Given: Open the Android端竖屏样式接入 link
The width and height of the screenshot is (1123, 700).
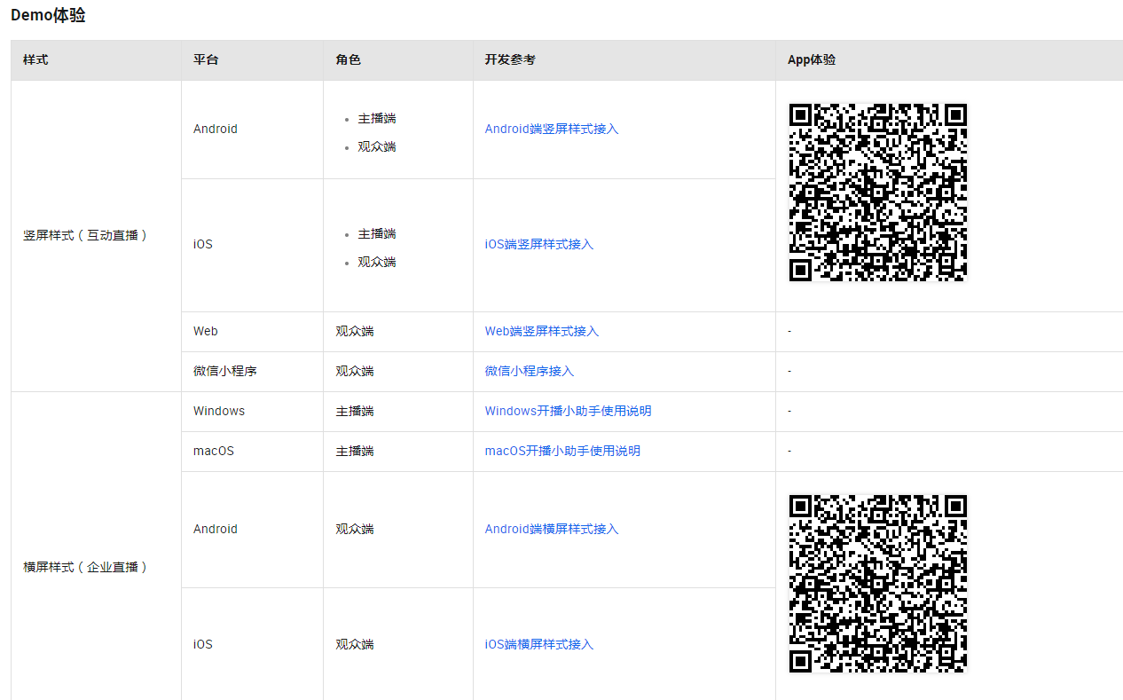Looking at the screenshot, I should coord(552,129).
